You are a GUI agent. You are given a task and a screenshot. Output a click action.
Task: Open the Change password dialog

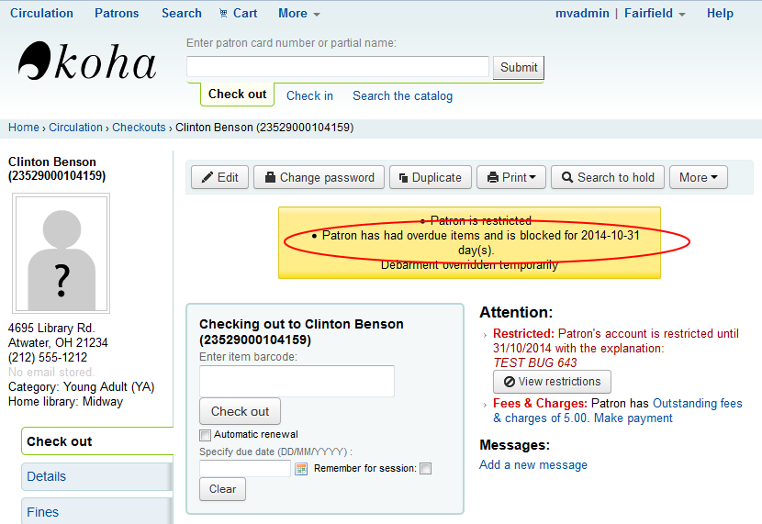[318, 177]
